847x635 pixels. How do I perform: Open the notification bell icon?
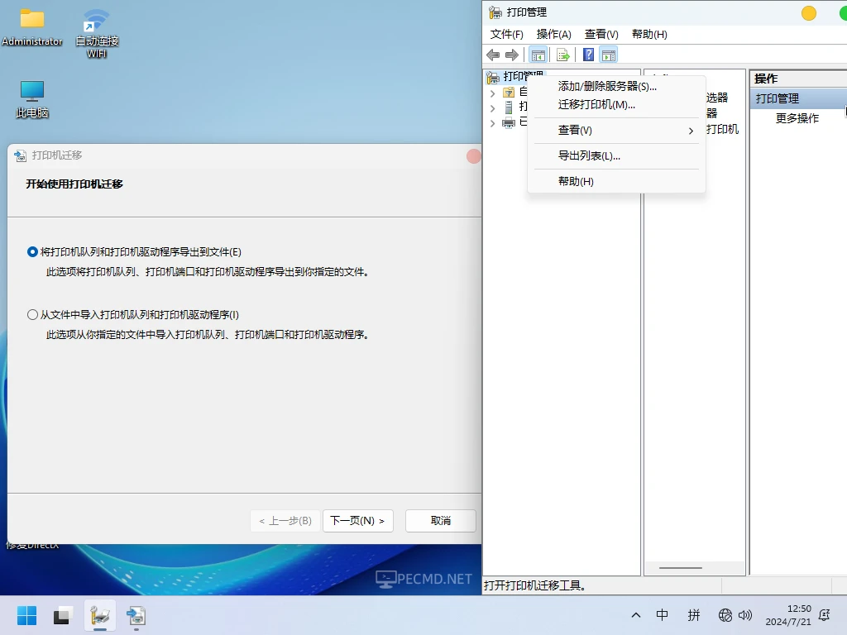point(825,615)
